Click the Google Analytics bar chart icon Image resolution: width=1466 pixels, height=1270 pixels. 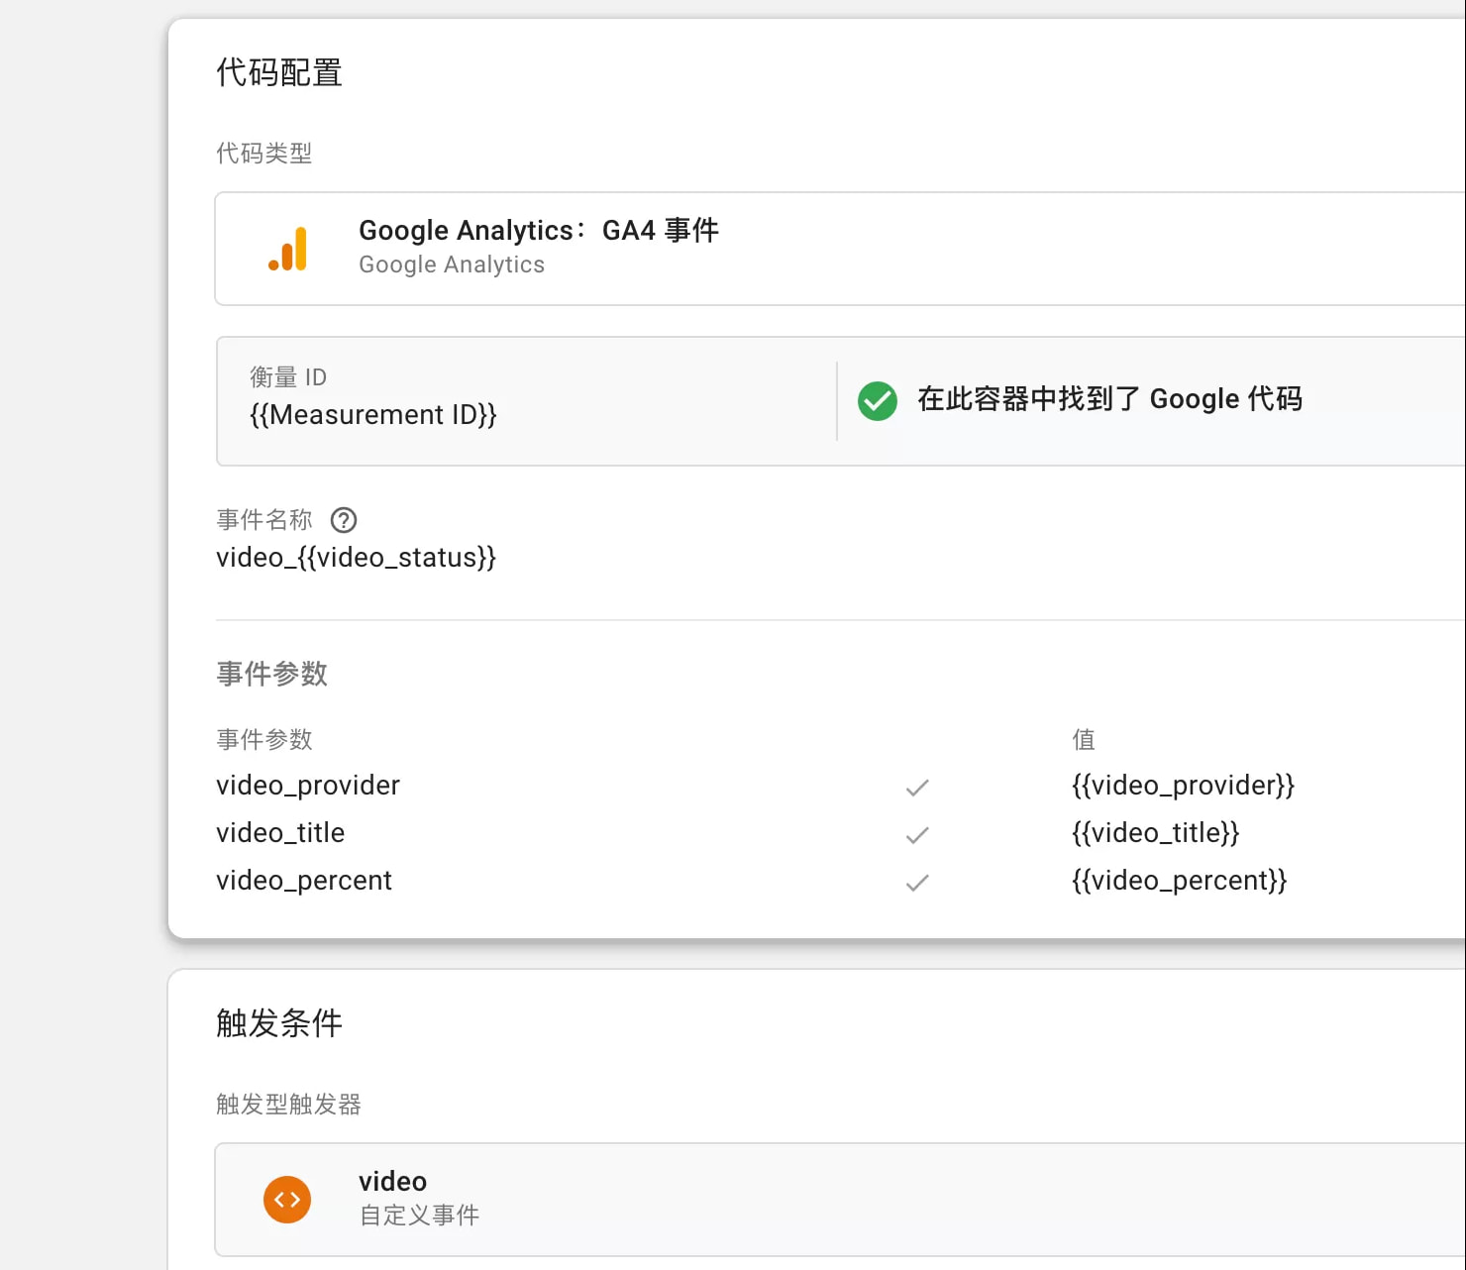pyautogui.click(x=288, y=249)
